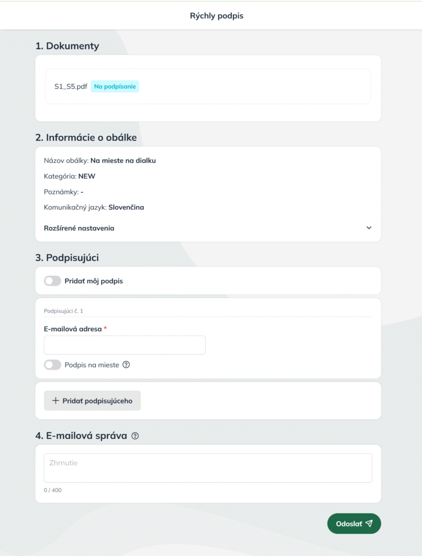Click the help icon beside Podpis na mieste
This screenshot has height=556, width=422.
tap(127, 365)
